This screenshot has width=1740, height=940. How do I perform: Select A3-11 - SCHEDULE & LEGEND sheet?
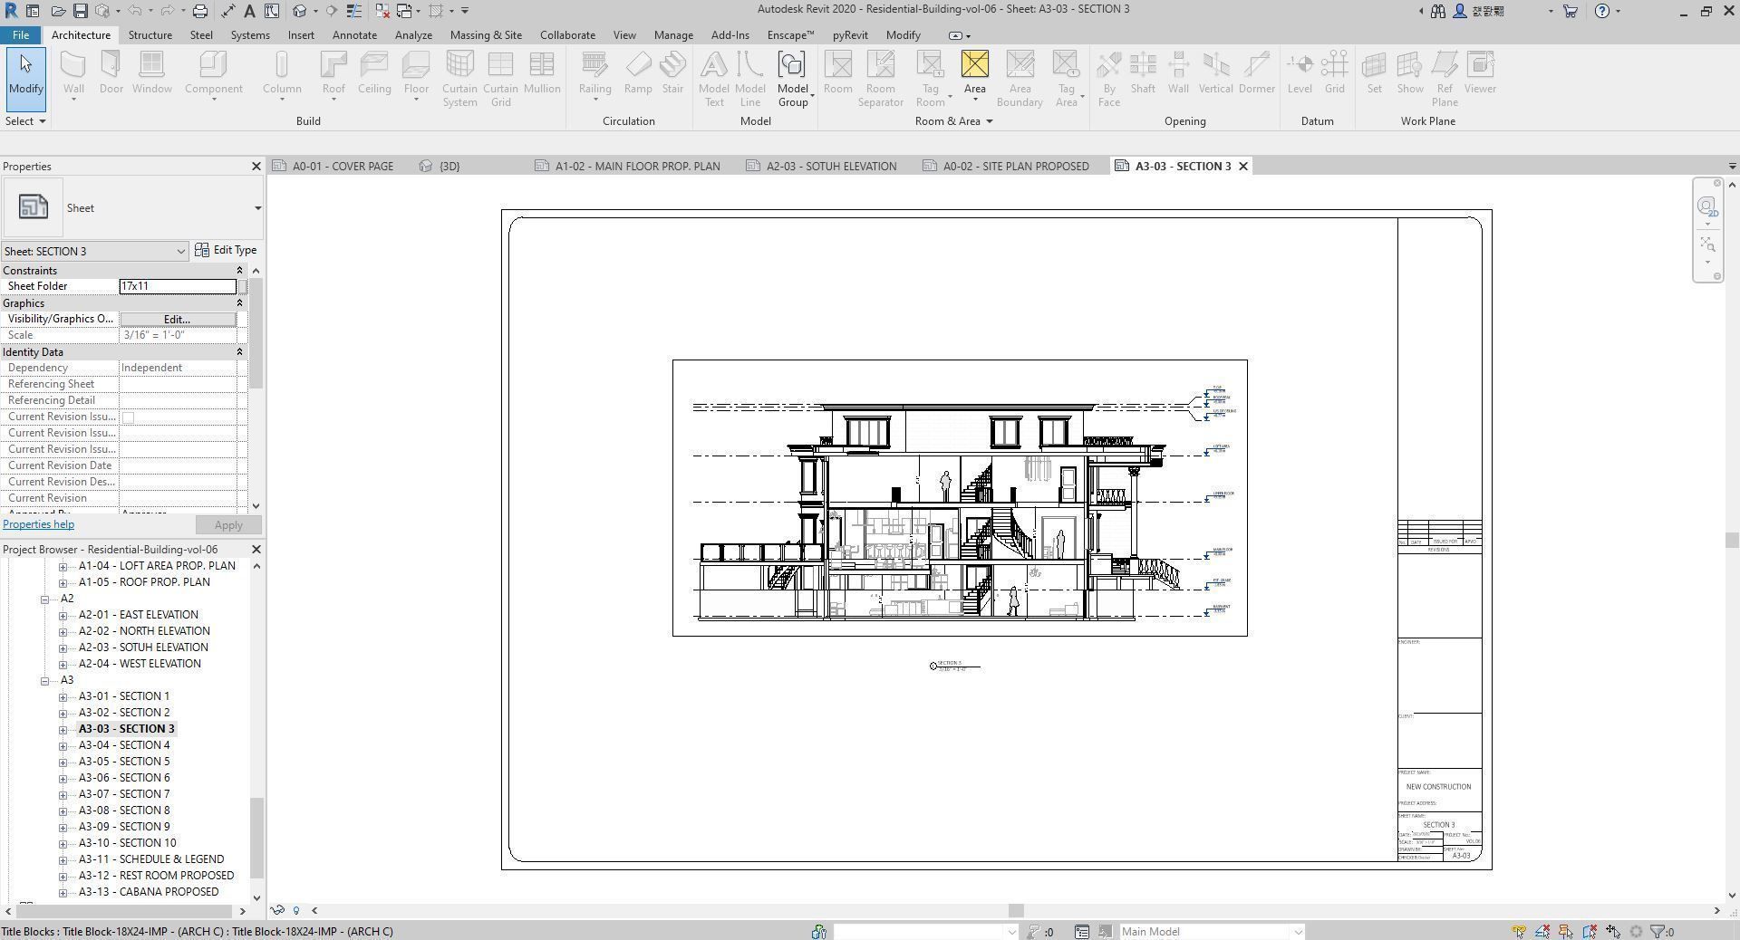[151, 859]
